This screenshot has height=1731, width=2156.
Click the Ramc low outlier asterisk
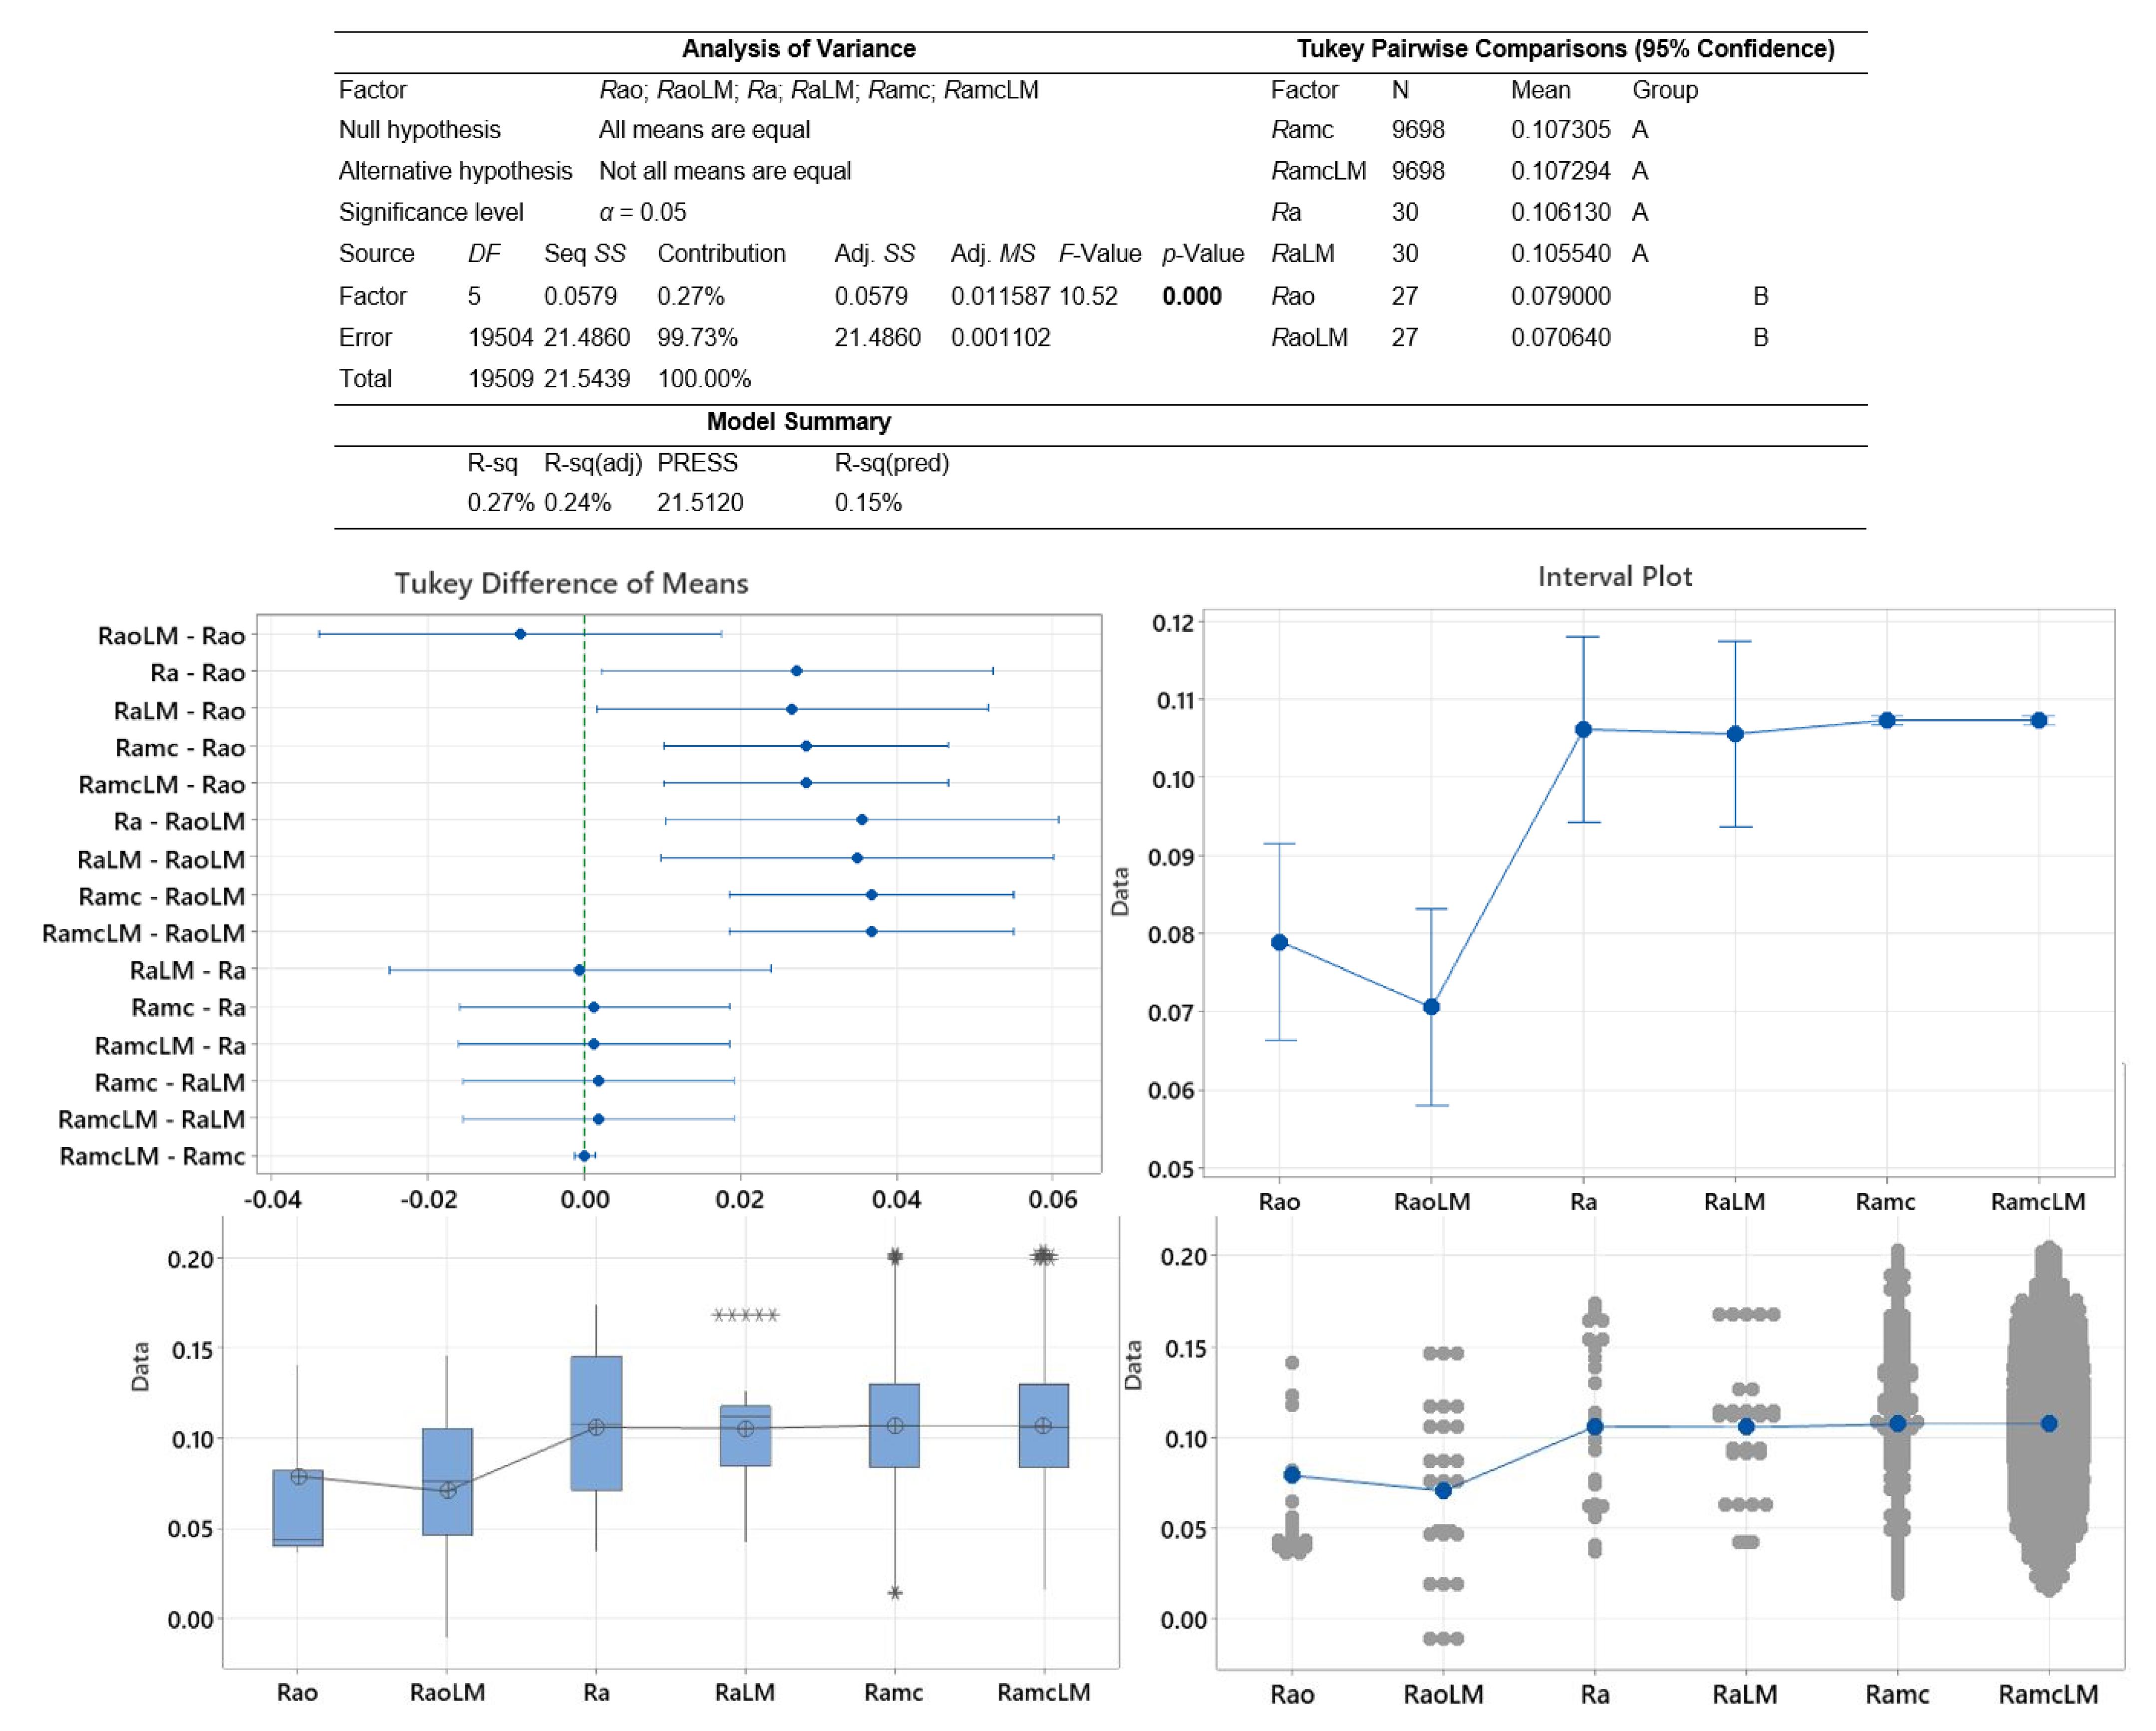pos(895,1592)
